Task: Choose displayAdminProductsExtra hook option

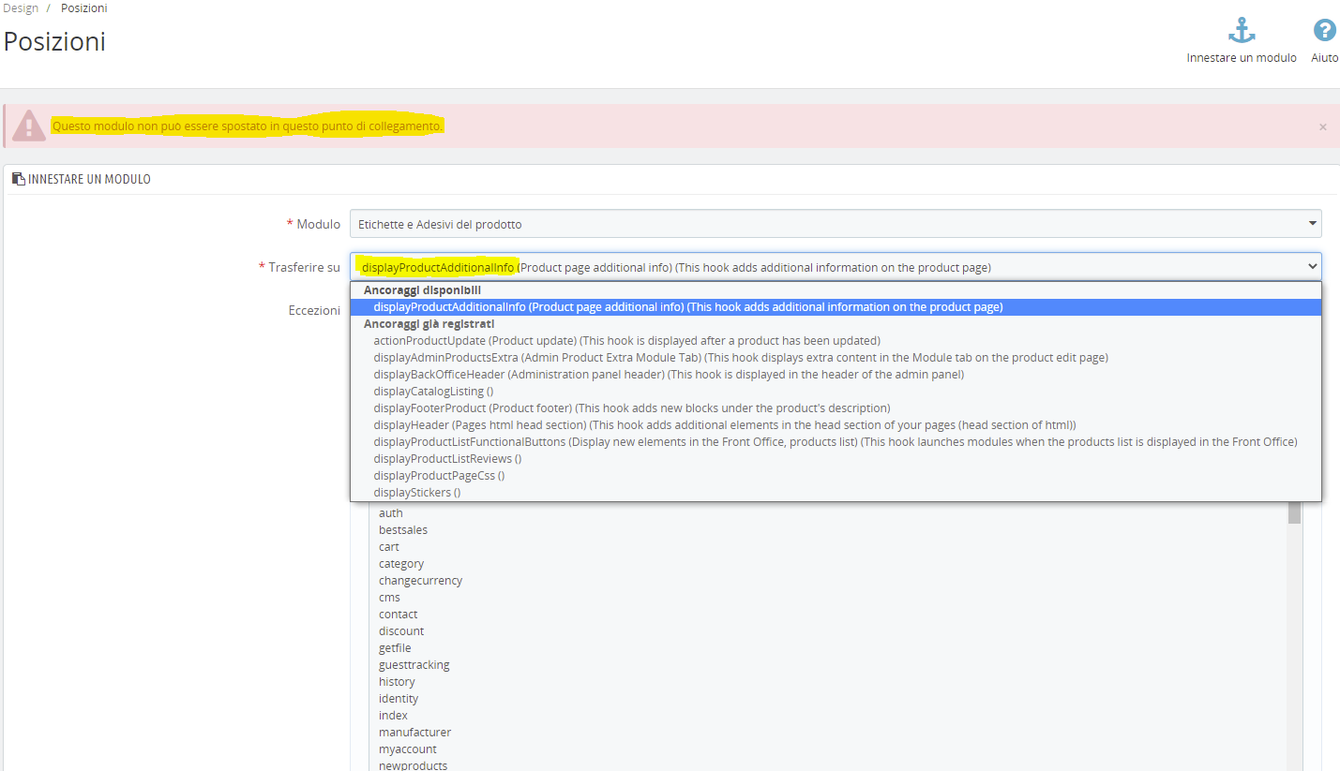Action: tap(836, 358)
